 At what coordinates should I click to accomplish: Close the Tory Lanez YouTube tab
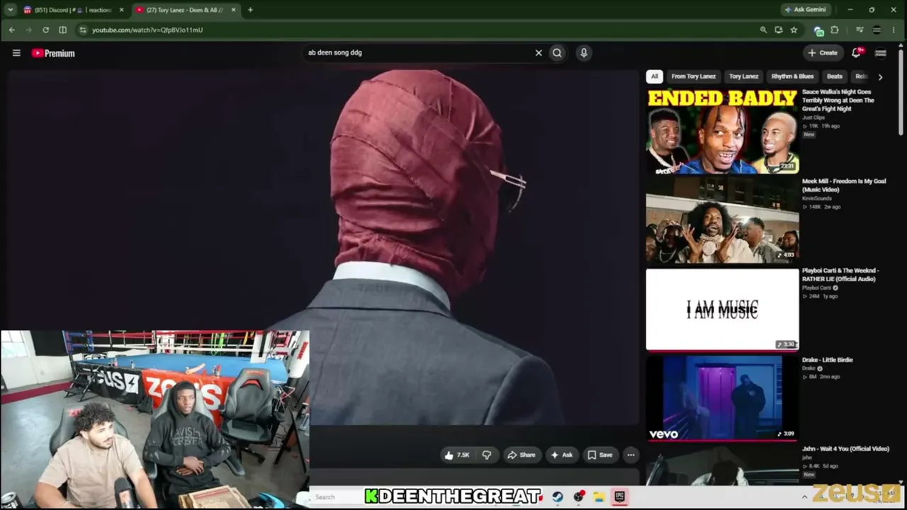coord(234,10)
